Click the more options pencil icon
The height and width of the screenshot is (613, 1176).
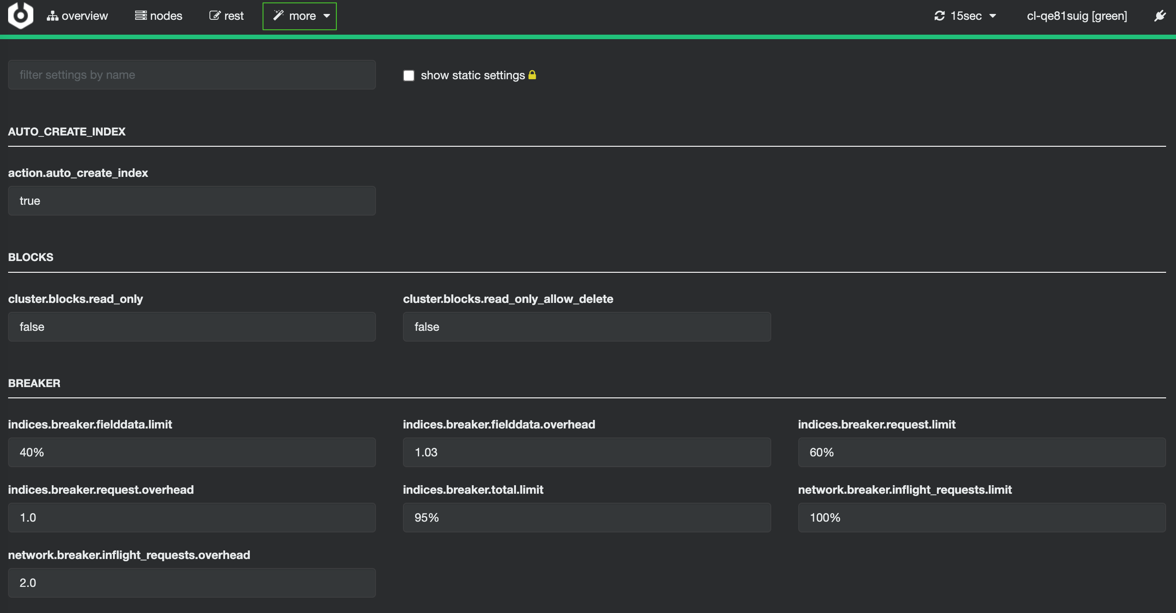pyautogui.click(x=278, y=16)
